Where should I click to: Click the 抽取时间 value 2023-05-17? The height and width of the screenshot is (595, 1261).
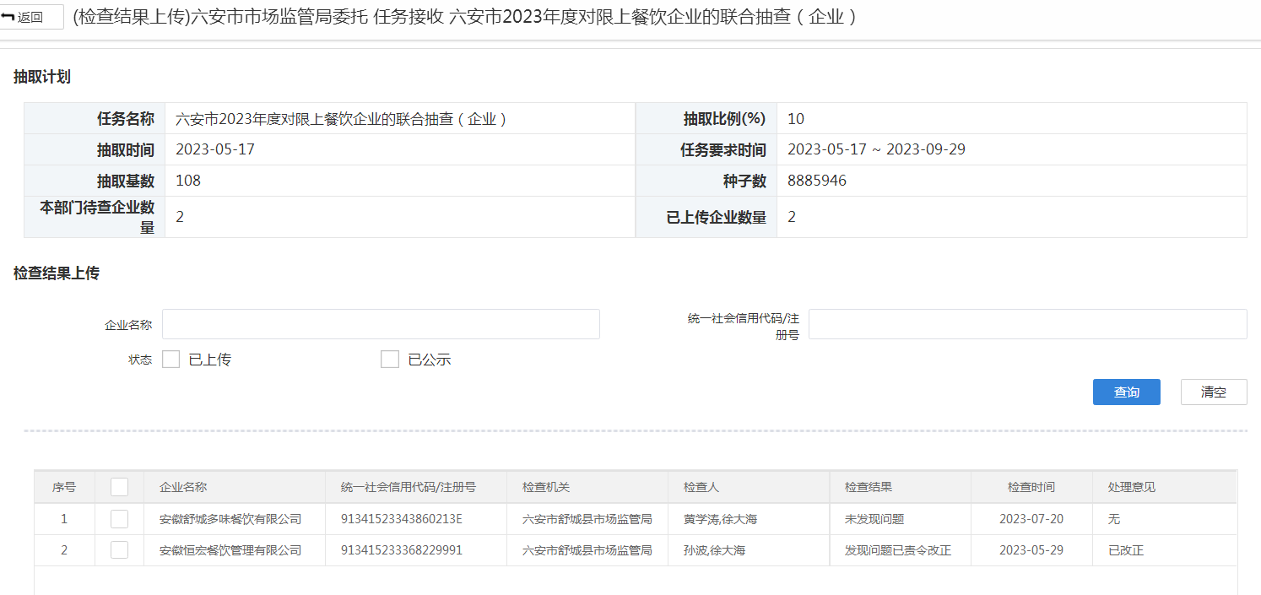tap(215, 149)
